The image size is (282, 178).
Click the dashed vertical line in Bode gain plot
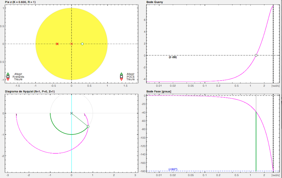273,44
